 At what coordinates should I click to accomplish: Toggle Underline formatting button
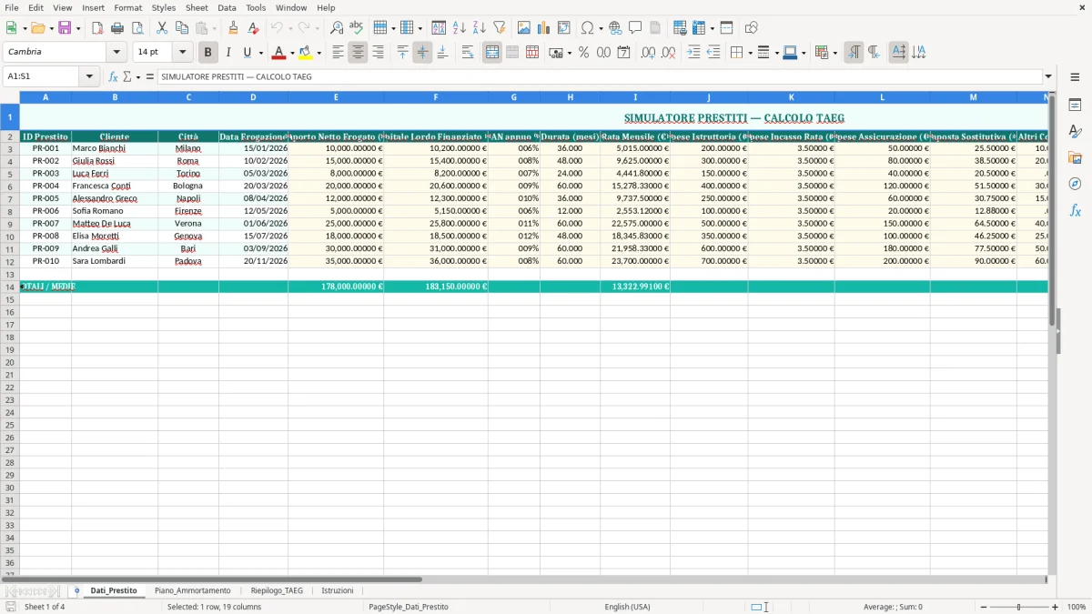pos(247,53)
